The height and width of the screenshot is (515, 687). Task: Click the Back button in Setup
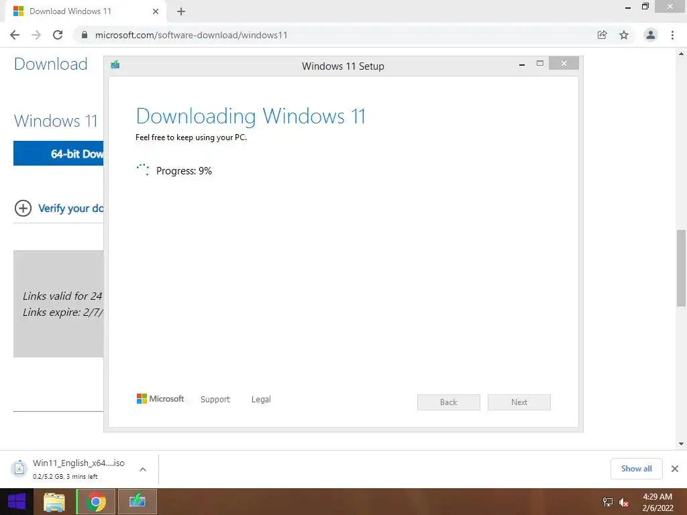[x=449, y=402]
